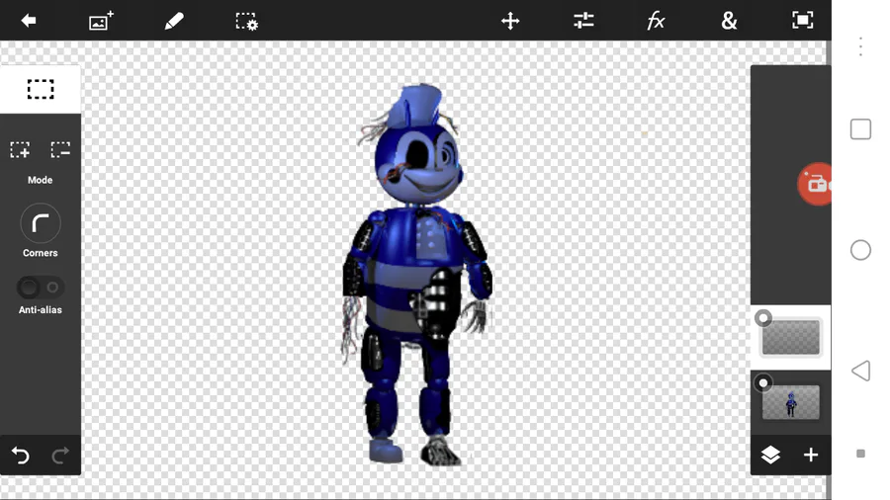Image resolution: width=890 pixels, height=500 pixels.
Task: Open the three-dot overflow menu
Action: coord(860,45)
